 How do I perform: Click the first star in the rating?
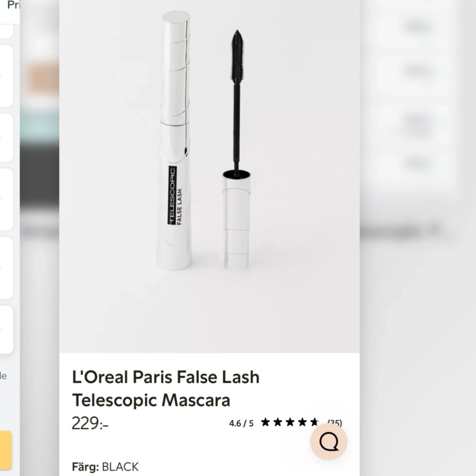point(265,422)
